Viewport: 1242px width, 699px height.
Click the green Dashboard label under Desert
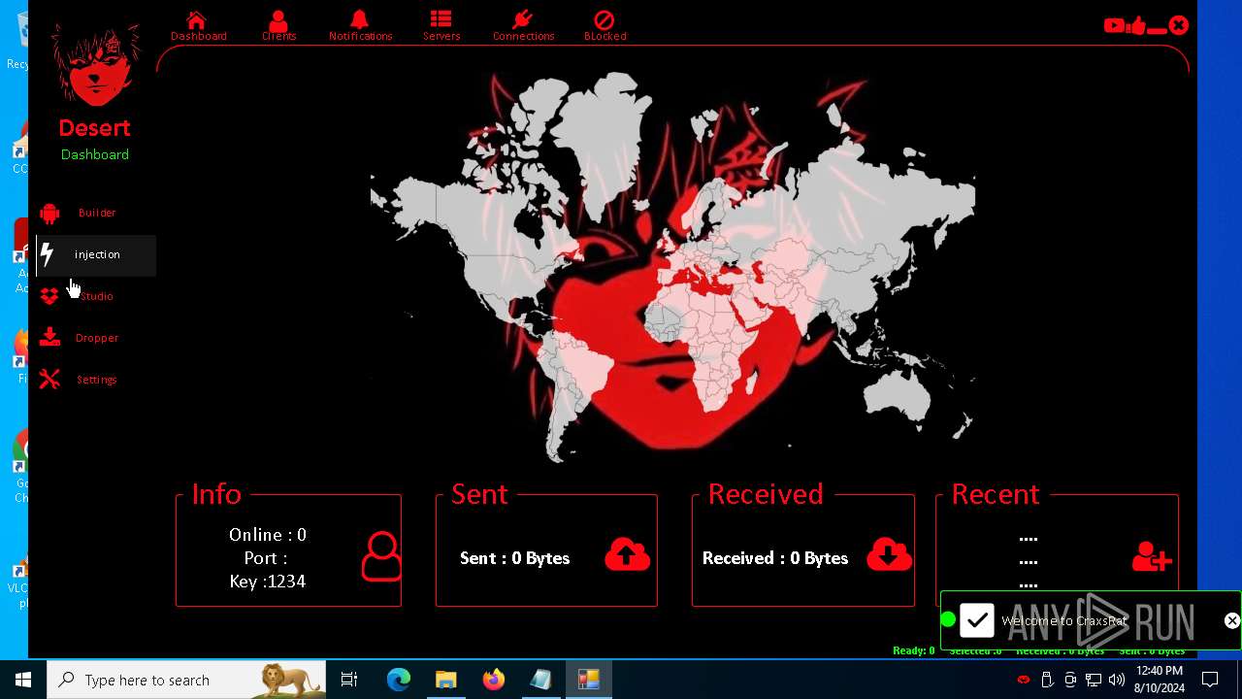(x=94, y=154)
